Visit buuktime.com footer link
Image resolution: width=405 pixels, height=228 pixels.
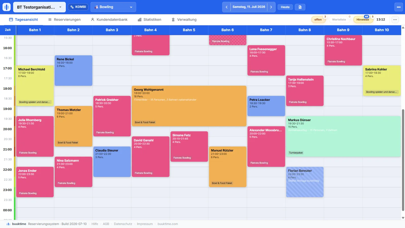(168, 224)
